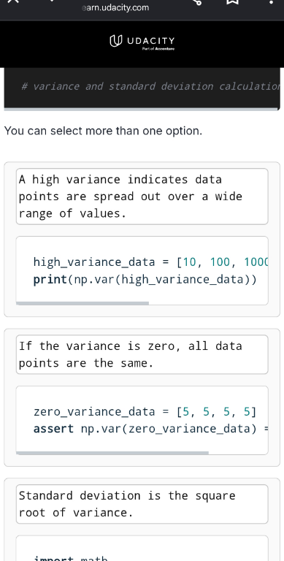284x561 pixels.
Task: Click the scrollbar below the variance comment code
Action: (141, 109)
